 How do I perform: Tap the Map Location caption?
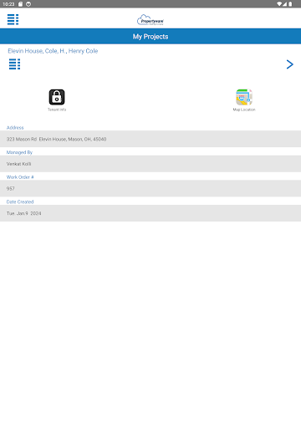point(244,110)
